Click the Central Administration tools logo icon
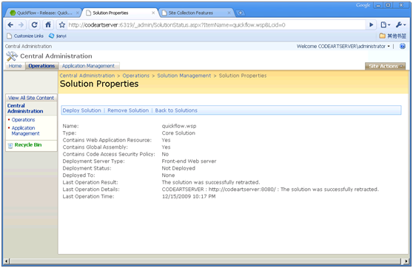Image resolution: width=413 pixels, height=268 pixels. 12,56
